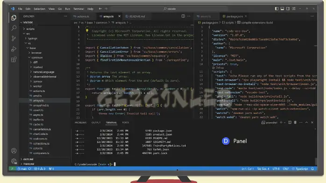
Task: Expand the naturalLanguage folder
Action: click(x=45, y=72)
